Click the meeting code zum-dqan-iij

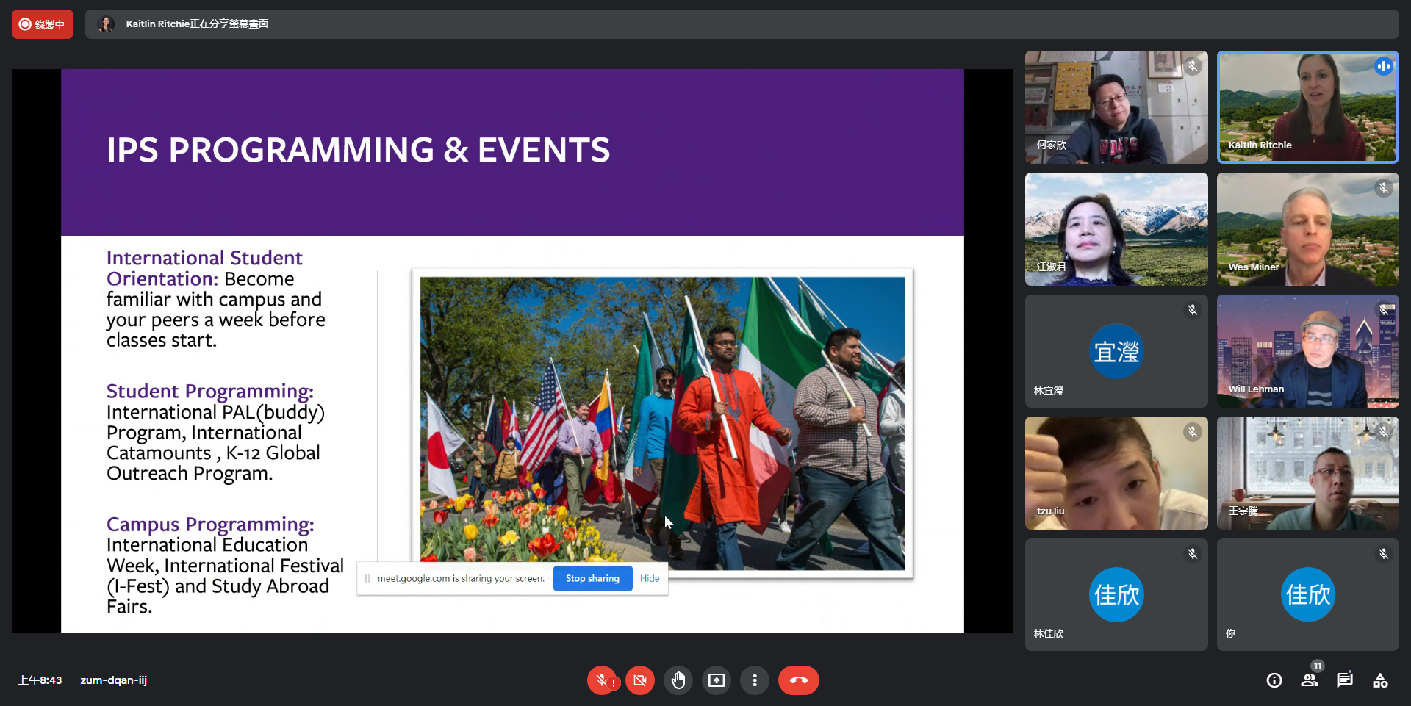click(114, 680)
